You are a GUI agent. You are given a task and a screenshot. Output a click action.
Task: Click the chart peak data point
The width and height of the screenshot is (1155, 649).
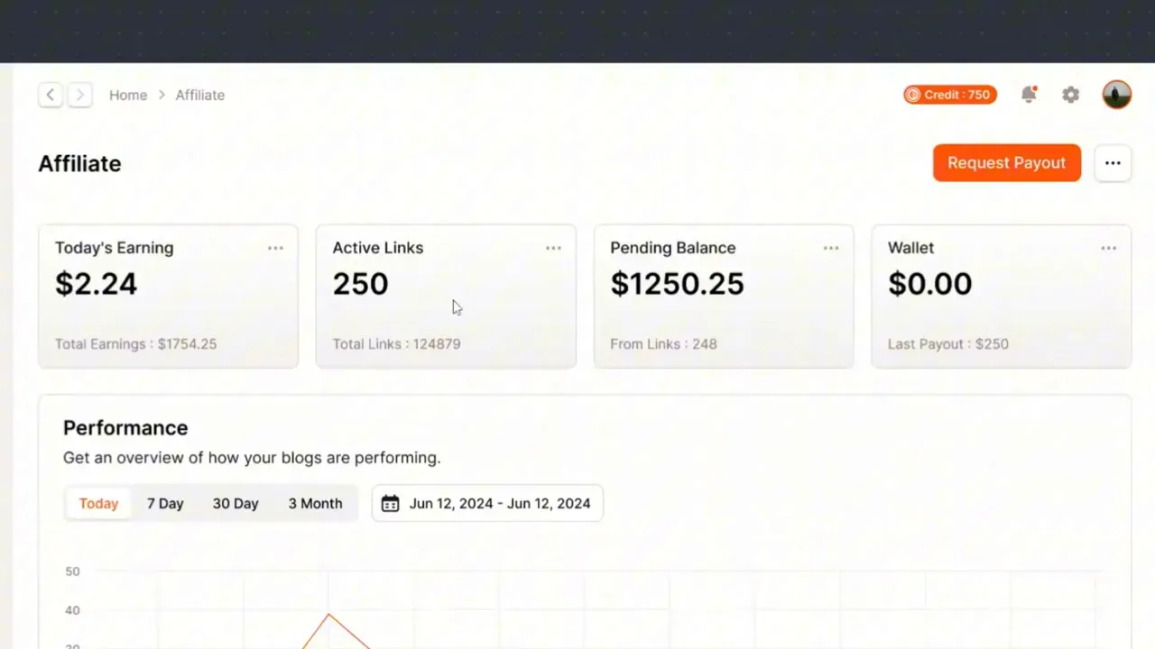(x=329, y=616)
